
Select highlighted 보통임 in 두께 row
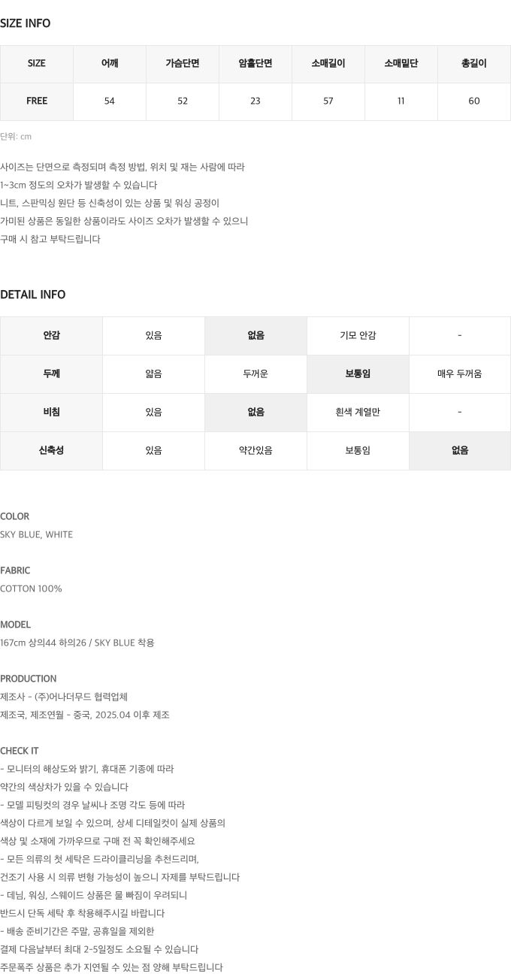click(358, 374)
